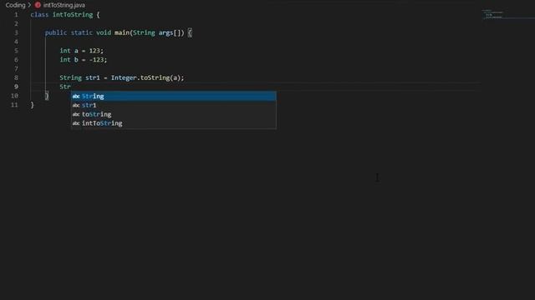535x300 pixels.
Task: Click line number 9 in gutter
Action: point(16,87)
